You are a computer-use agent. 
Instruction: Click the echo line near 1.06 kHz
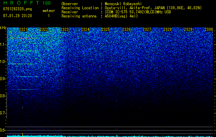(25, 51)
